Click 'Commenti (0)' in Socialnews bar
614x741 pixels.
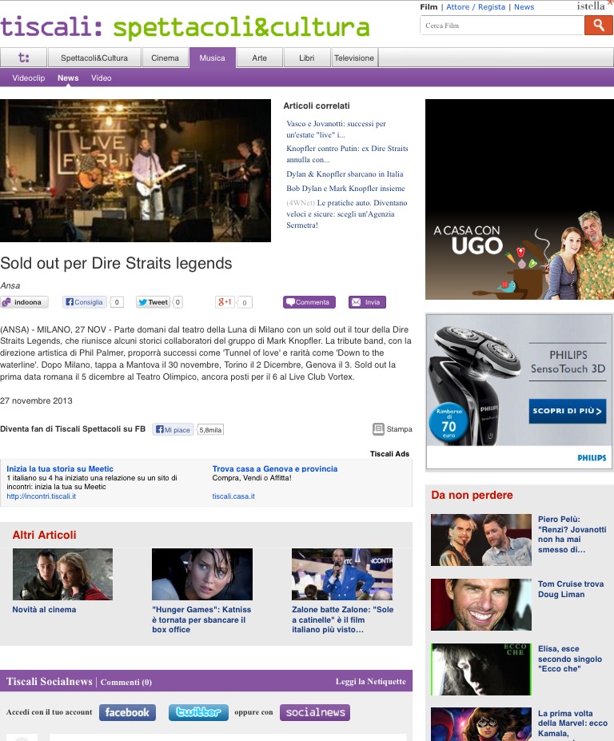click(x=126, y=682)
